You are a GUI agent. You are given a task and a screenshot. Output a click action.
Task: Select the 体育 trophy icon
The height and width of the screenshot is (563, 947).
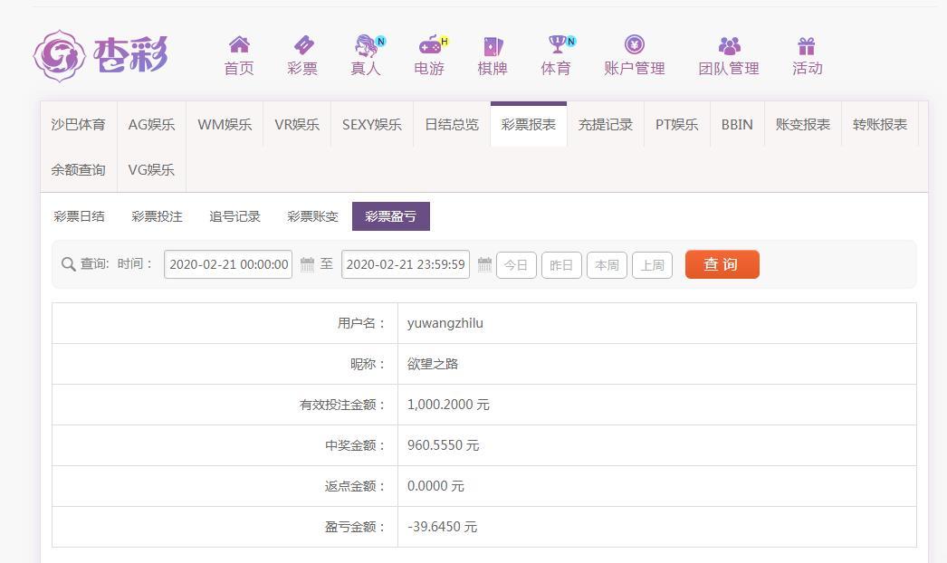click(x=557, y=44)
